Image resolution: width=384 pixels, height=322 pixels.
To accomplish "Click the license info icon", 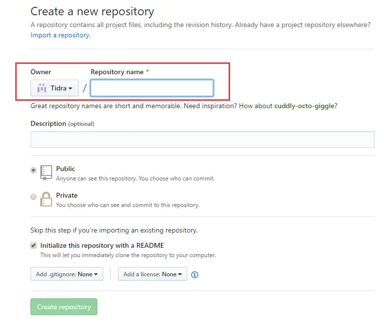I will pos(195,275).
